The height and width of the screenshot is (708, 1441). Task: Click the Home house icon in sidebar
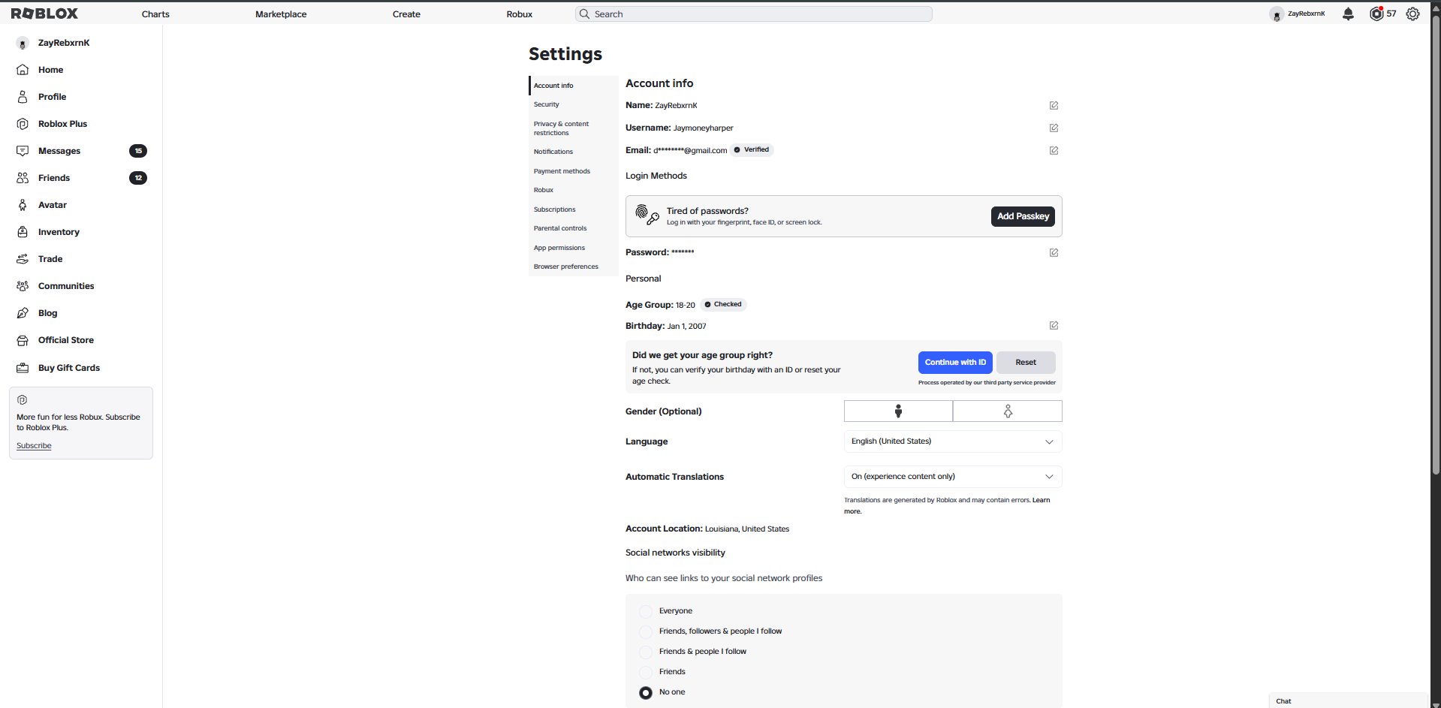23,70
